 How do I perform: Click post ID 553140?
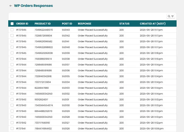tap(66, 47)
